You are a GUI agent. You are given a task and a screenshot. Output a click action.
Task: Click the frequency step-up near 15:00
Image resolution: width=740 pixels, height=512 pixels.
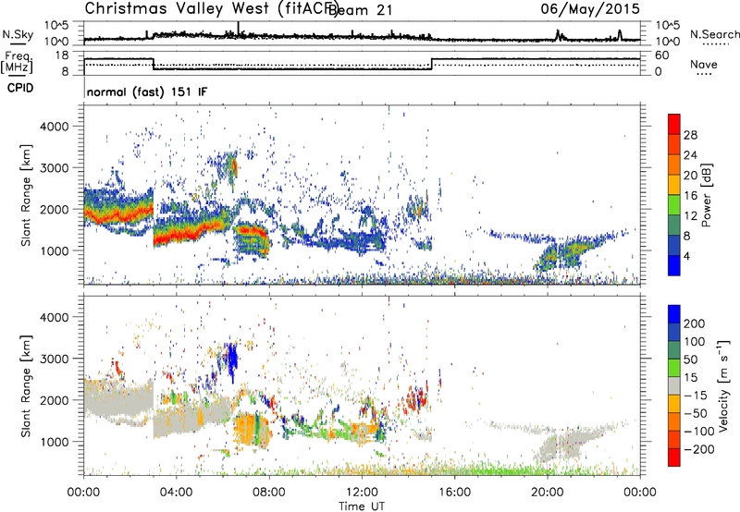(x=432, y=64)
